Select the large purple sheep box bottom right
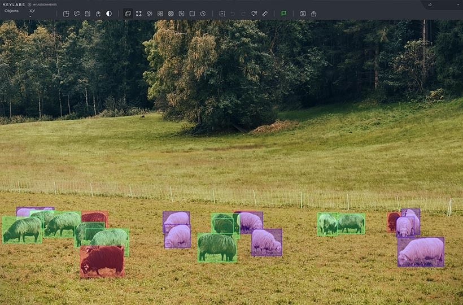Viewport: 463px width, 305px height. pyautogui.click(x=421, y=252)
